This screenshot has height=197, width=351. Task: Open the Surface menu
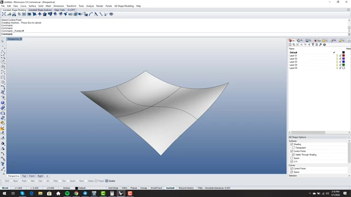tap(32, 6)
